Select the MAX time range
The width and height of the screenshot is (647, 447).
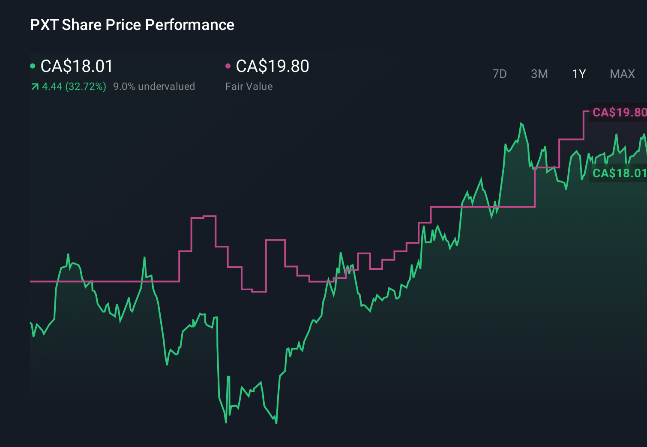pos(622,74)
